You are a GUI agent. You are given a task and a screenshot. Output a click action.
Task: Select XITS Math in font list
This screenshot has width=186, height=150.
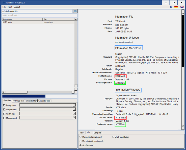pos(8,22)
